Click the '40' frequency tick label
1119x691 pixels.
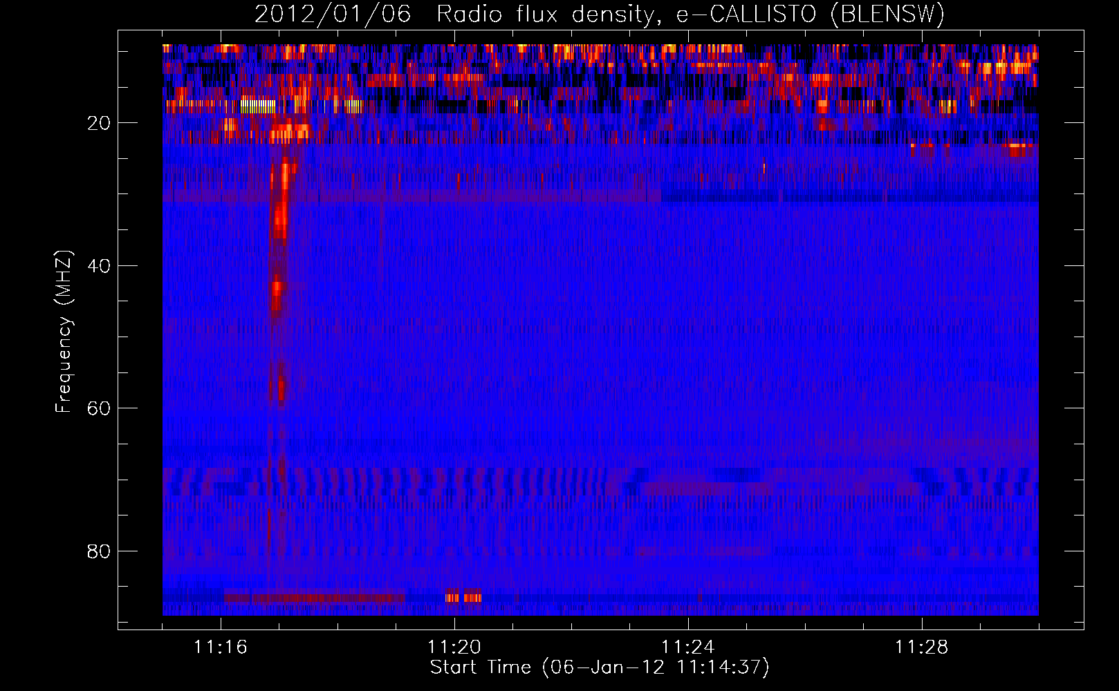[99, 266]
